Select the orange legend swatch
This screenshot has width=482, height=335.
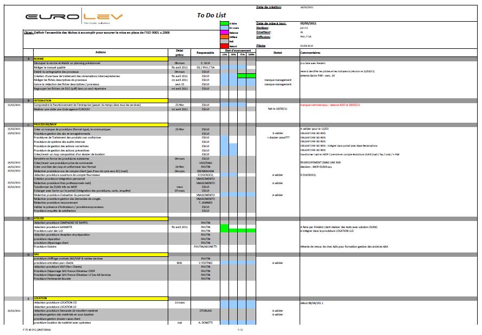224,37
